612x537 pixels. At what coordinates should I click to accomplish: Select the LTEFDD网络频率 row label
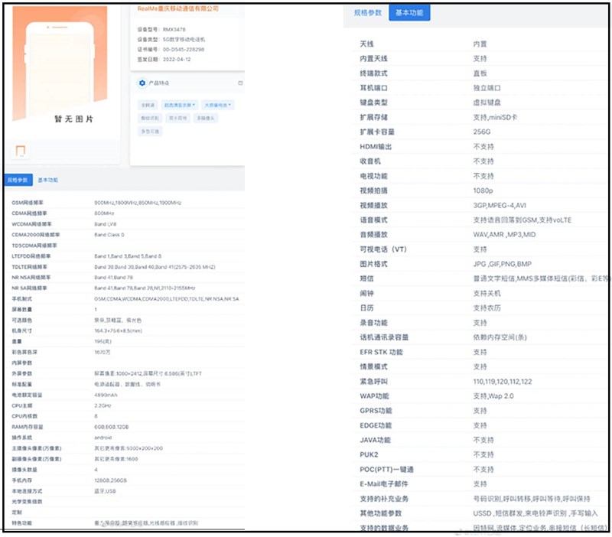pos(31,256)
